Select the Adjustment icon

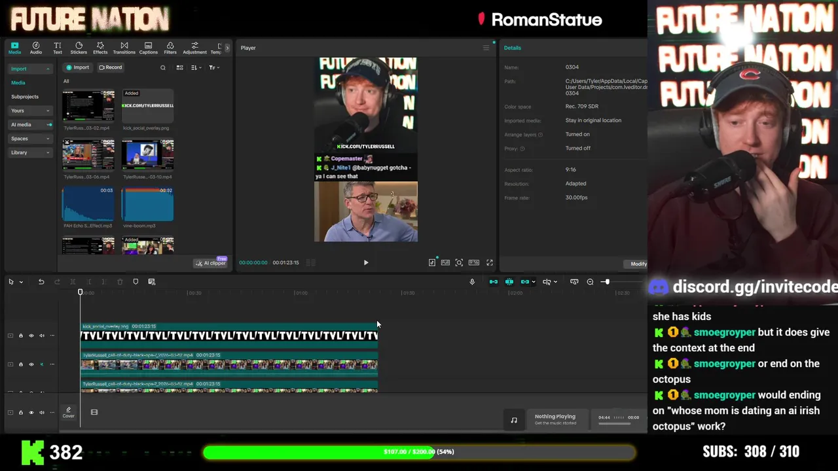[x=194, y=48]
